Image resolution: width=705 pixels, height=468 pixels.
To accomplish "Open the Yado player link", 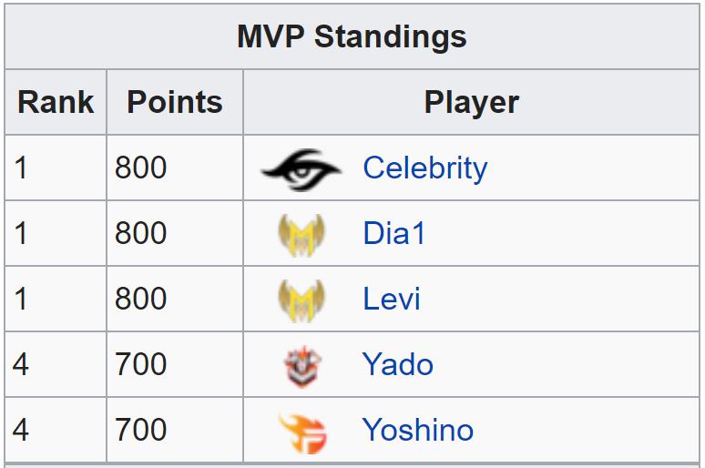I will pos(397,364).
